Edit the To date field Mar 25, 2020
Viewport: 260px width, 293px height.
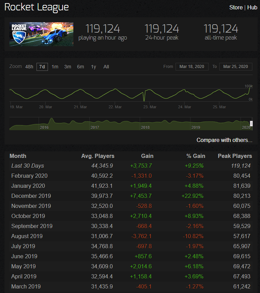pos(236,67)
